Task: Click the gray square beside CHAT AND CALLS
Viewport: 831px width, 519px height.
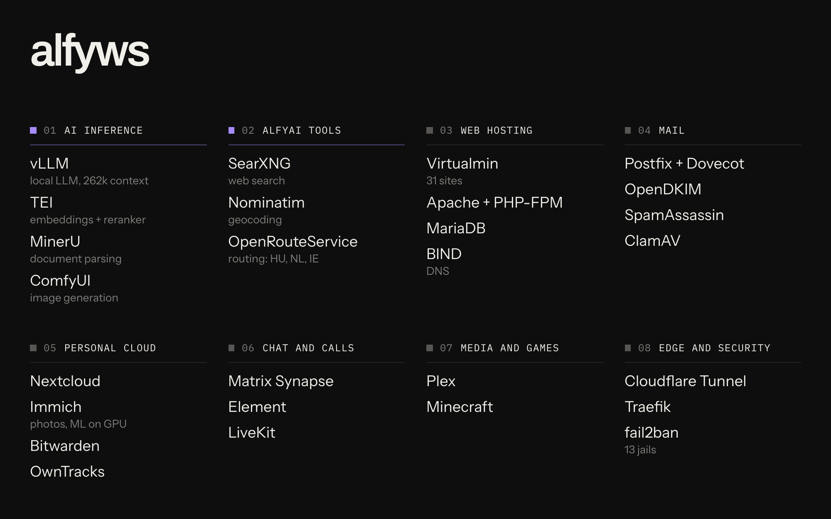Action: tap(231, 348)
